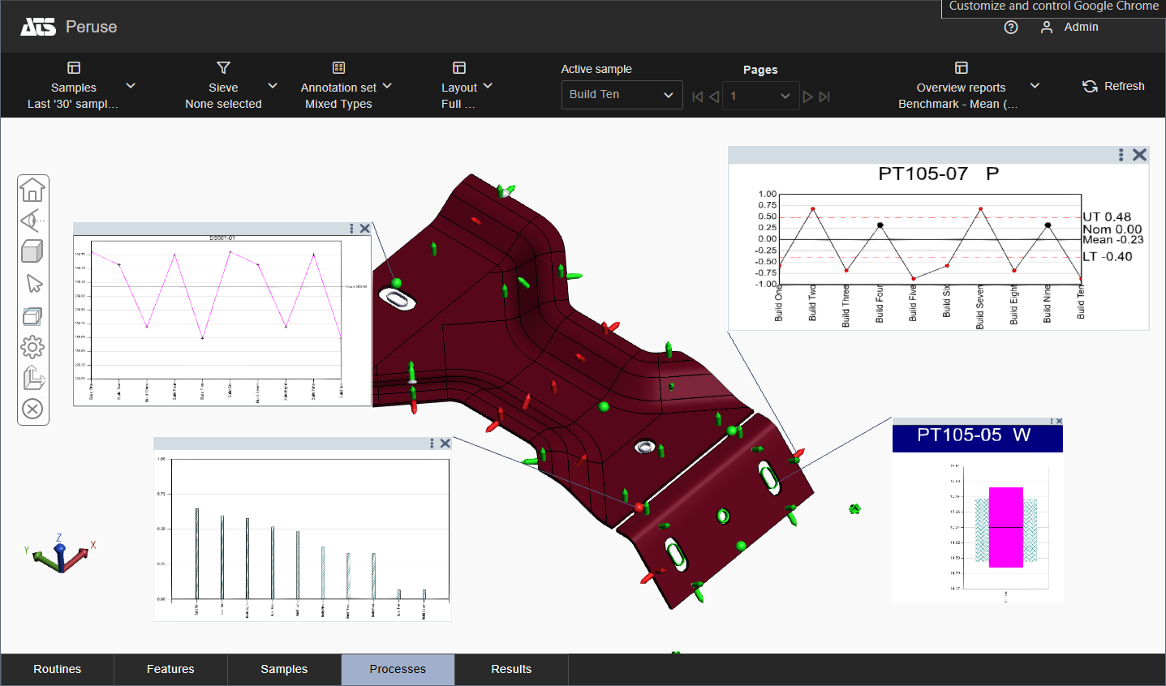The image size is (1166, 686).
Task: Open the Active sample Build Ten combo box
Action: [621, 95]
